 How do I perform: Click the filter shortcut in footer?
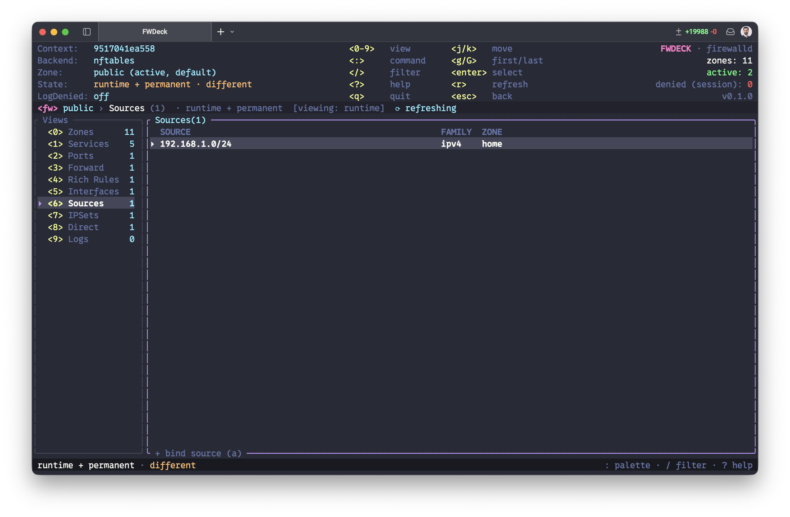click(x=686, y=465)
